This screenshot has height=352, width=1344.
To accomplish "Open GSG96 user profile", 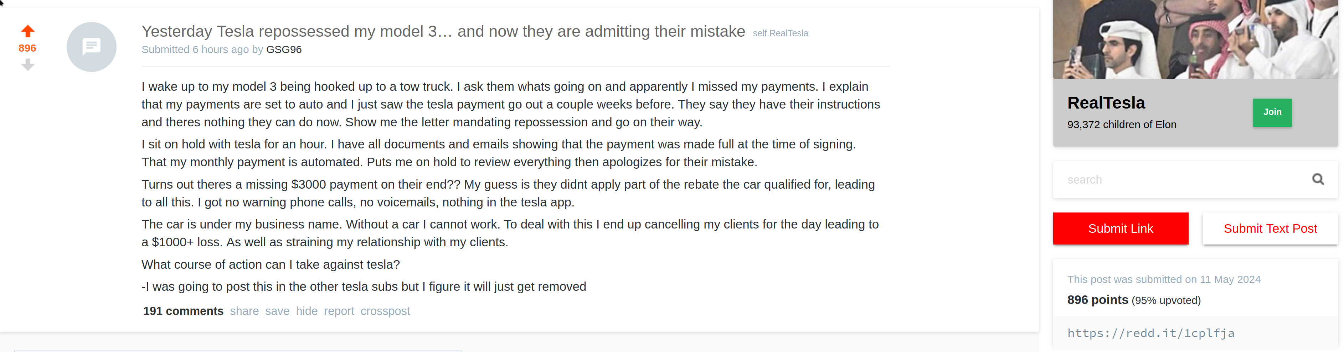I will tap(284, 49).
